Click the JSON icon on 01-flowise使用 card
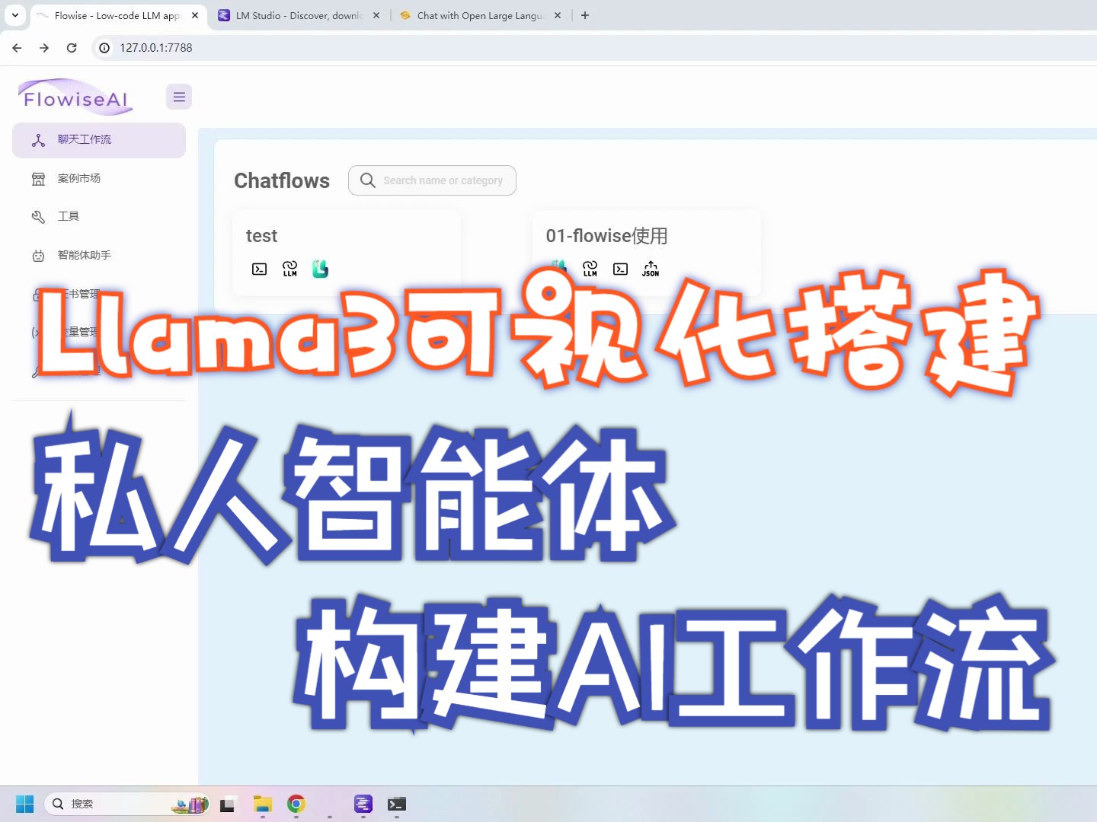The image size is (1097, 822). (651, 269)
